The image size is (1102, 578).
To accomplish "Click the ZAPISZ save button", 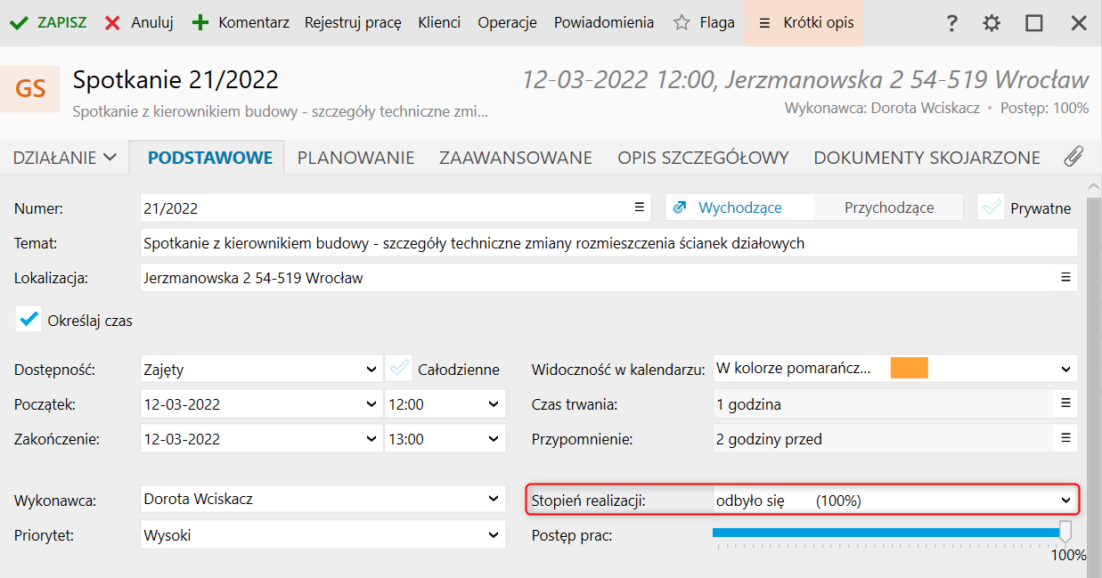I will 48,23.
